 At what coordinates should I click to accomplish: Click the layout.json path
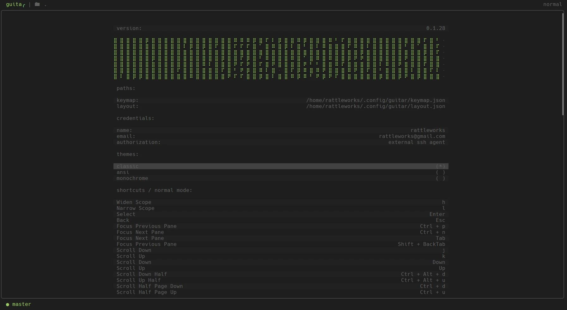(375, 106)
